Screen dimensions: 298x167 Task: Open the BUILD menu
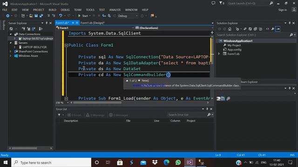point(53,10)
